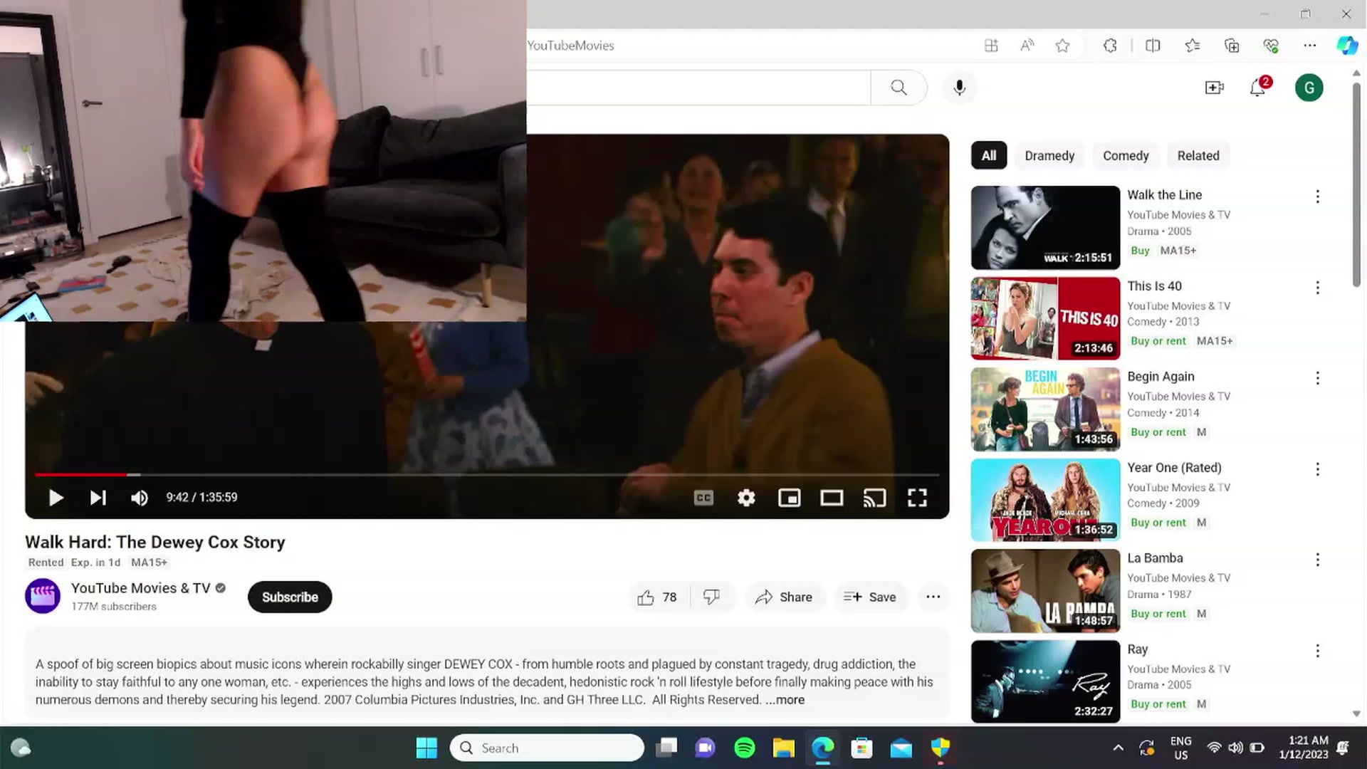Toggle Edge split screen

coord(1153,46)
